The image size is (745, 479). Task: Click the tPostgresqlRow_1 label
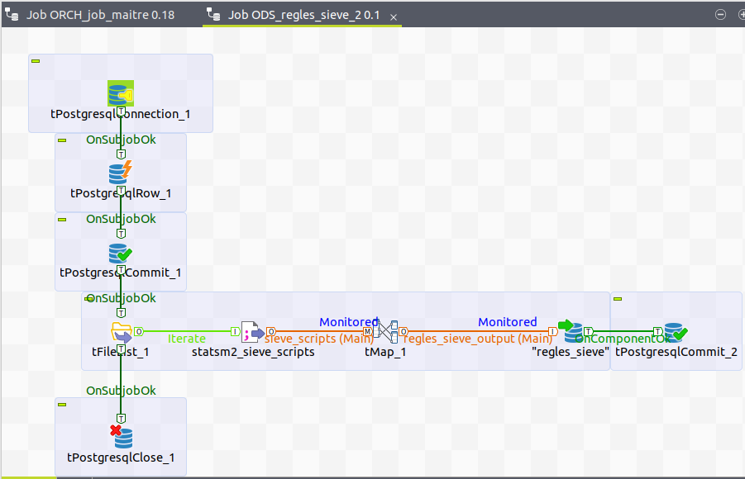pos(121,193)
